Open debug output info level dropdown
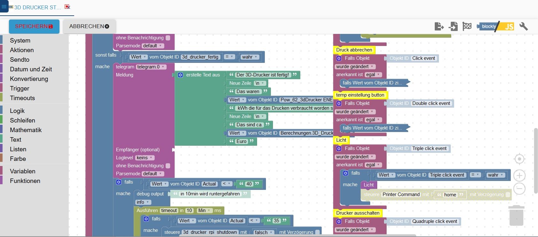538x237 pixels. 143,202
